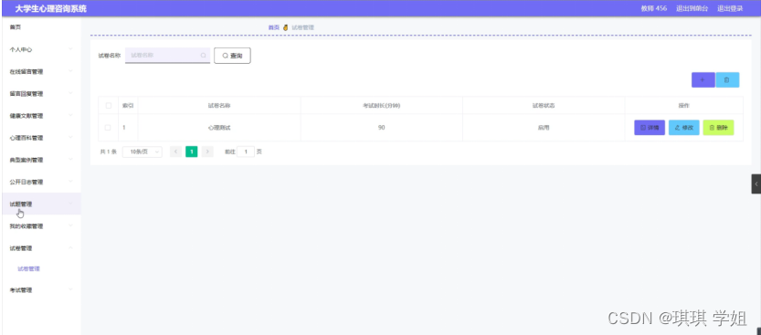The width and height of the screenshot is (761, 335).
Task: Click 删除 button for 心理测试 row
Action: [x=718, y=128]
